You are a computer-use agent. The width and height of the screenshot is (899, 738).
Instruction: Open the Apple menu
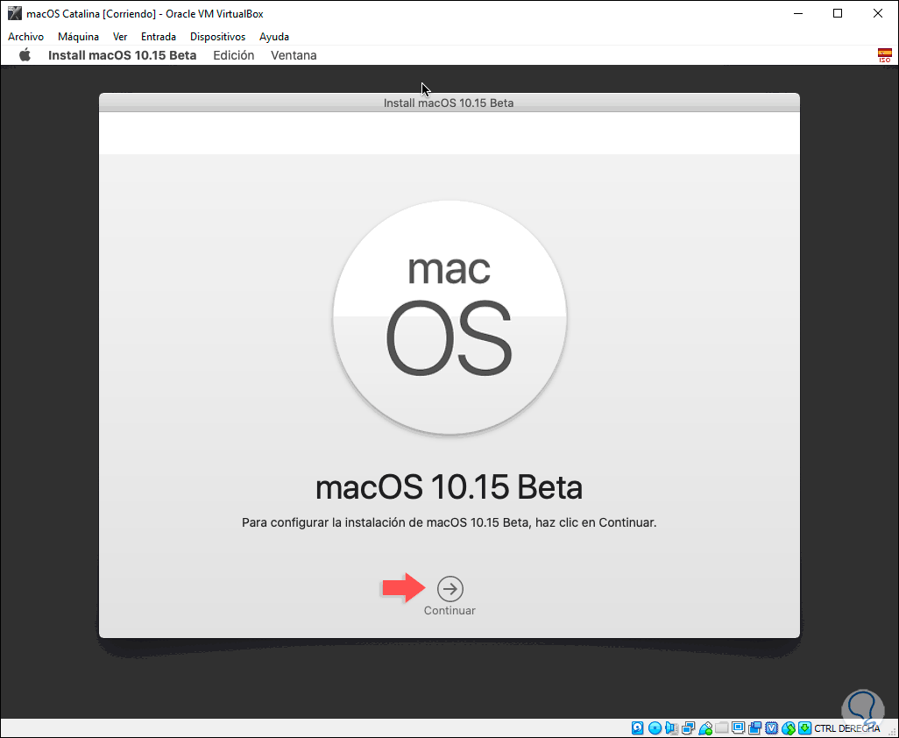click(x=25, y=55)
